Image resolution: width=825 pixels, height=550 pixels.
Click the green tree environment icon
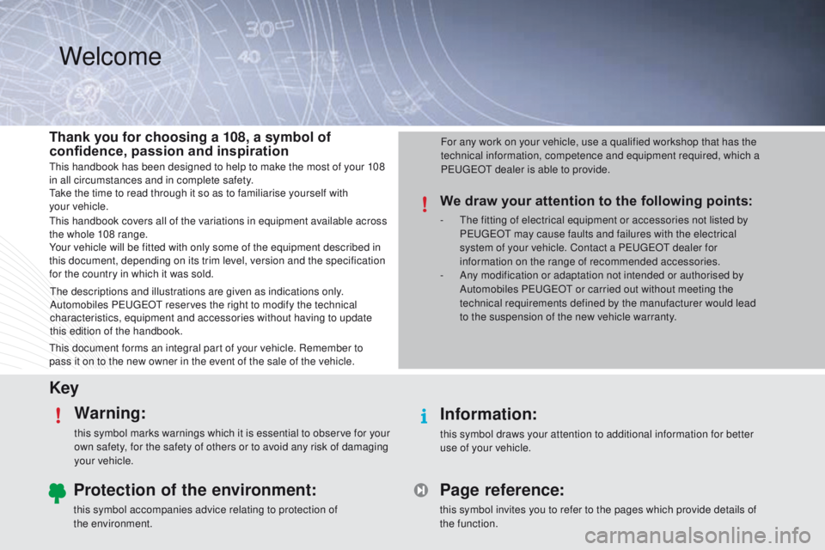click(x=58, y=493)
